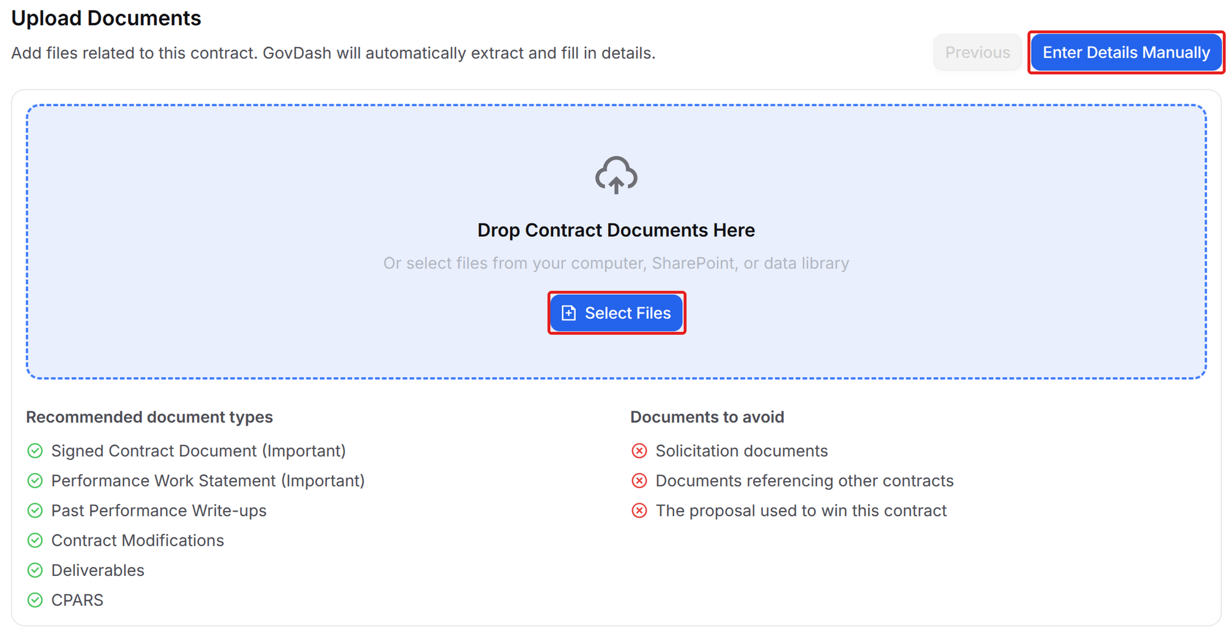The image size is (1230, 631).
Task: Click the 'Drop Contract Documents Here' heading
Action: coord(616,230)
